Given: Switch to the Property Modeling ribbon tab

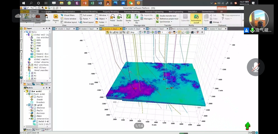Looking at the screenshot, I should [111, 12].
